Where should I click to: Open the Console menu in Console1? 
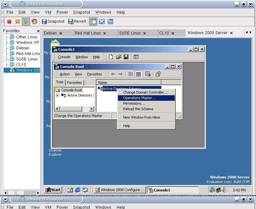(64, 57)
